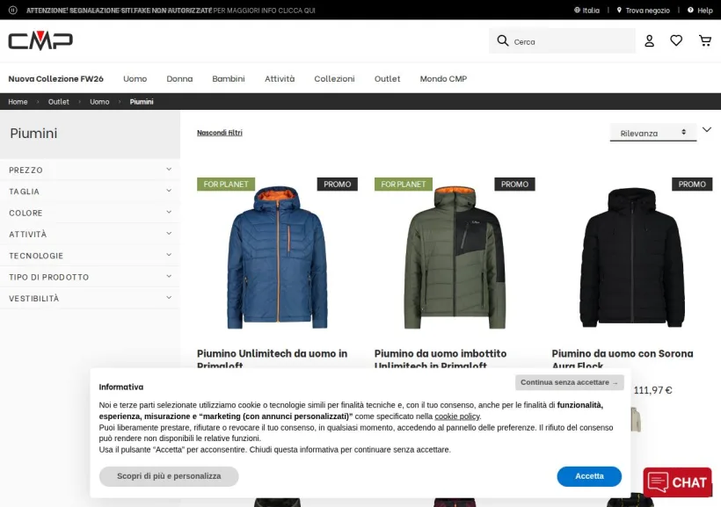Click FOR PLANET badge on blue jacket
721x507 pixels.
coord(226,185)
